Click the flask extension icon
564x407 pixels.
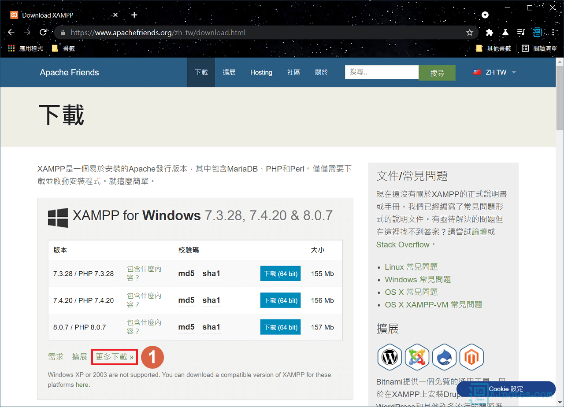point(505,32)
